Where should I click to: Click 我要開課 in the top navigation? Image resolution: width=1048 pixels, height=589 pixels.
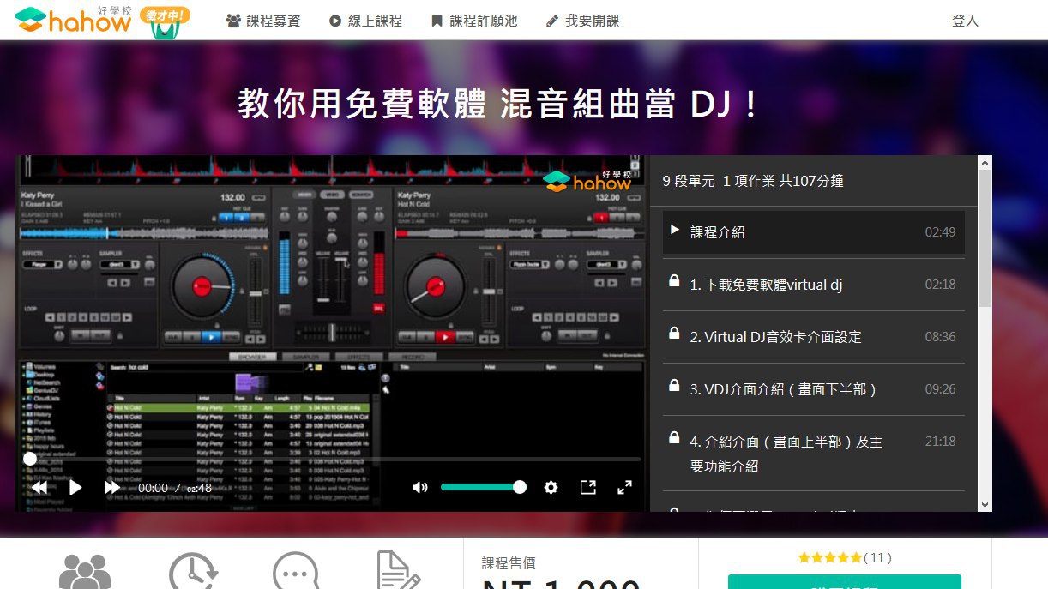click(x=582, y=21)
